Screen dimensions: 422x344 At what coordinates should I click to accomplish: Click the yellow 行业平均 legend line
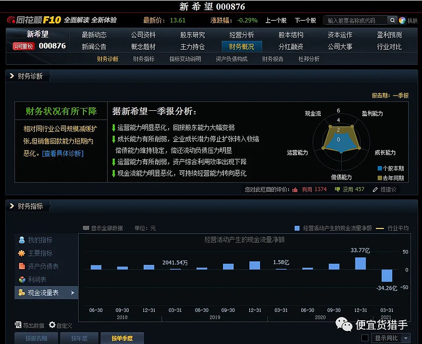(380, 228)
